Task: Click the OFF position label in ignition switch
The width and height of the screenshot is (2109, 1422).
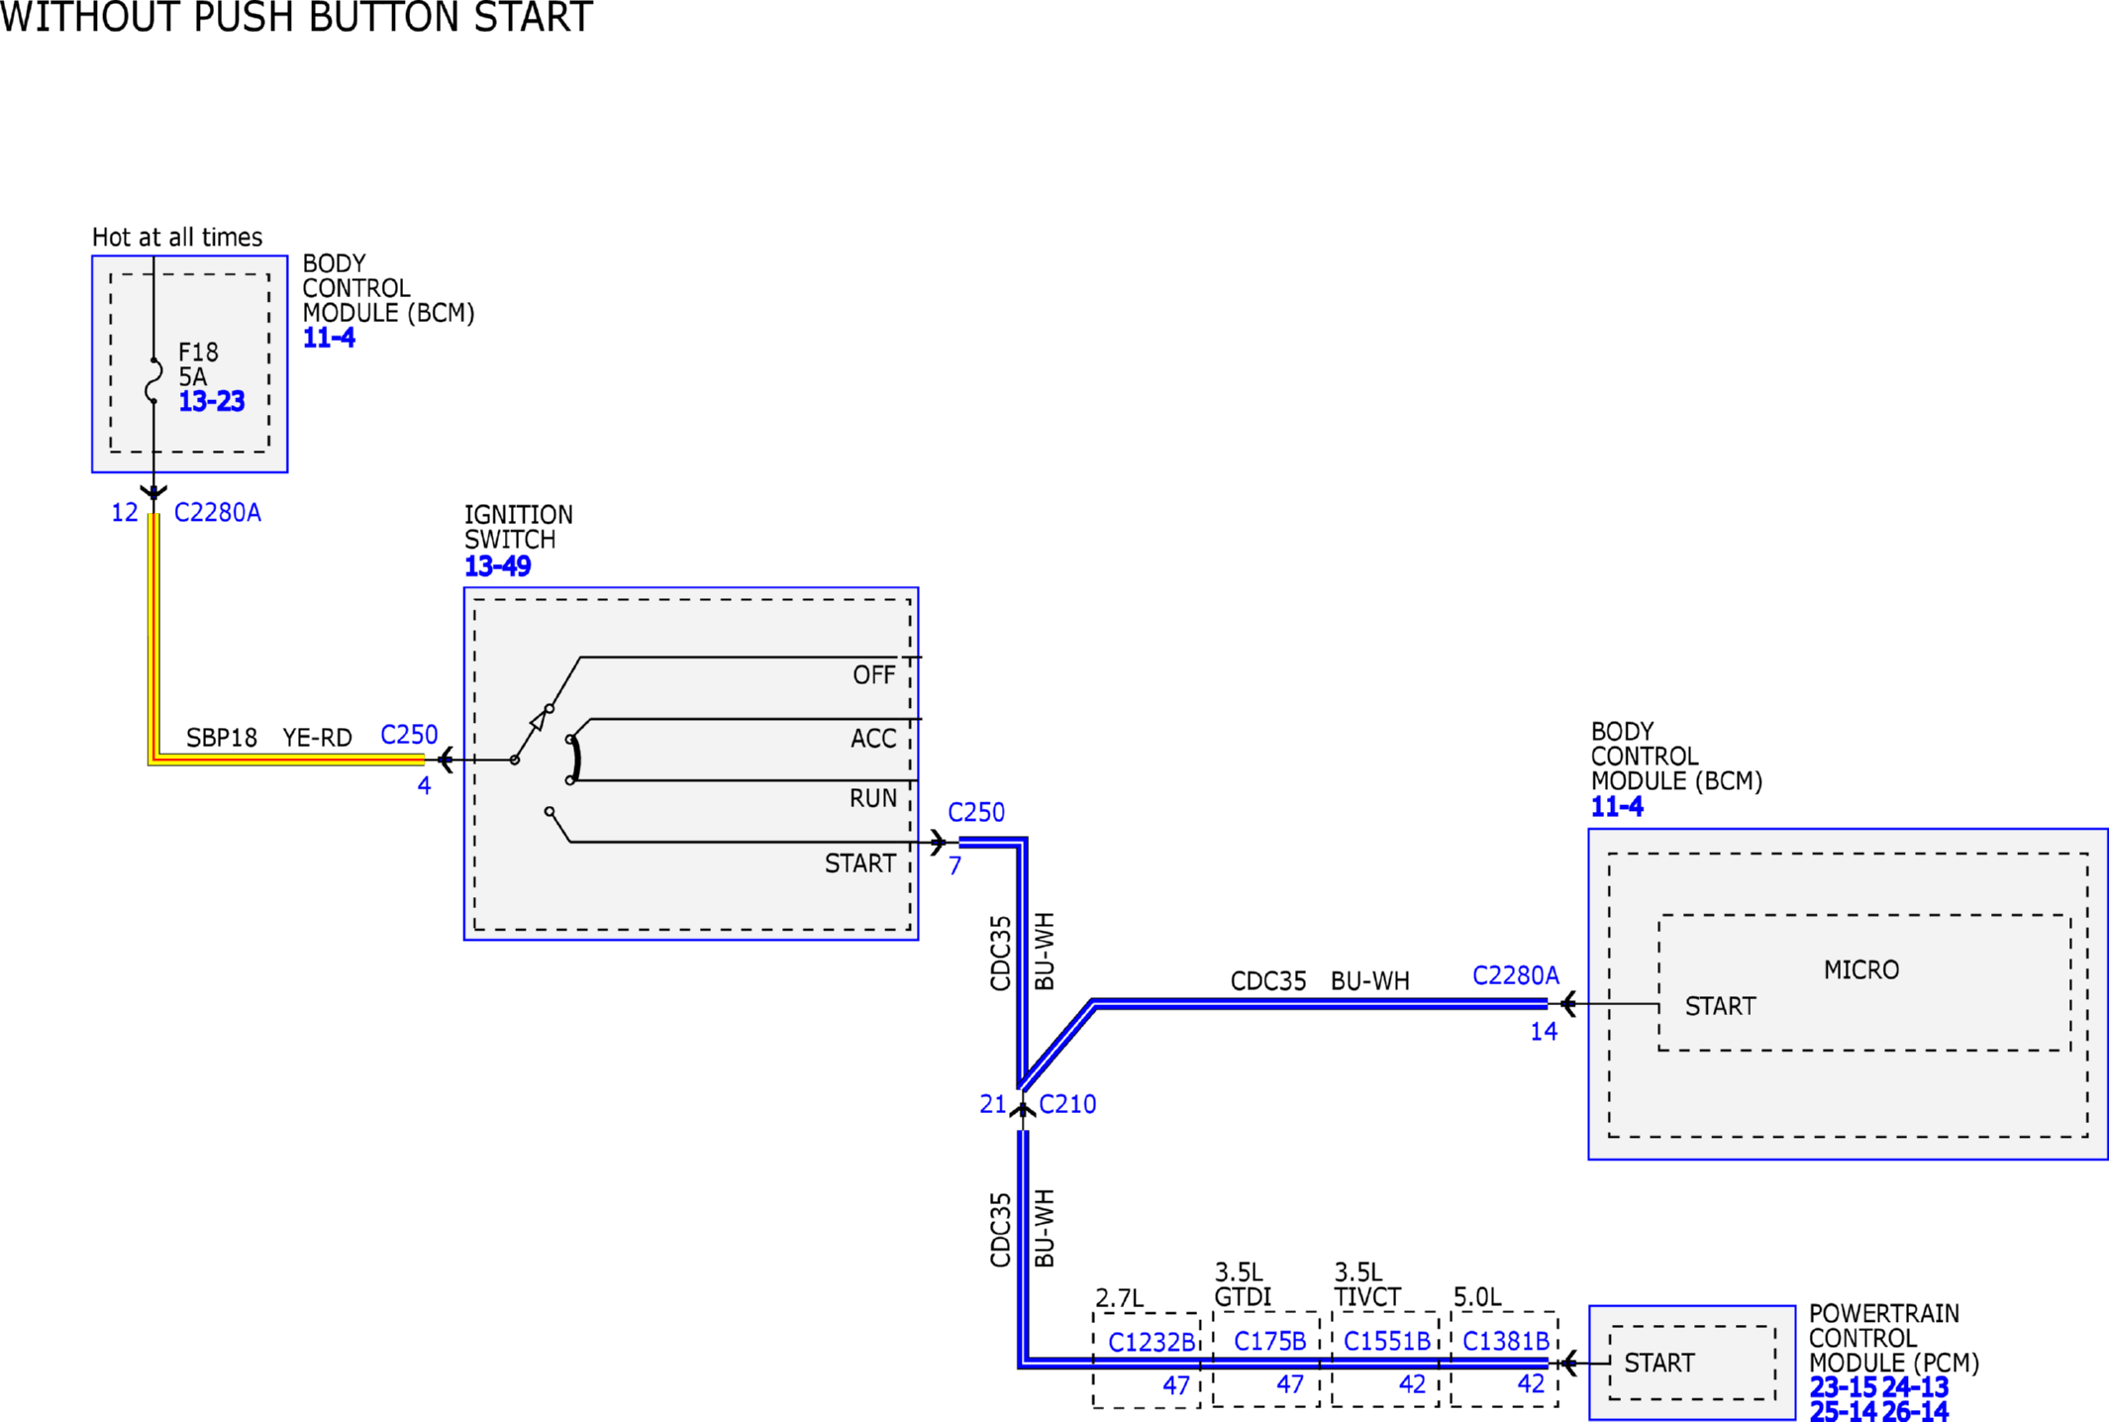Action: (874, 675)
